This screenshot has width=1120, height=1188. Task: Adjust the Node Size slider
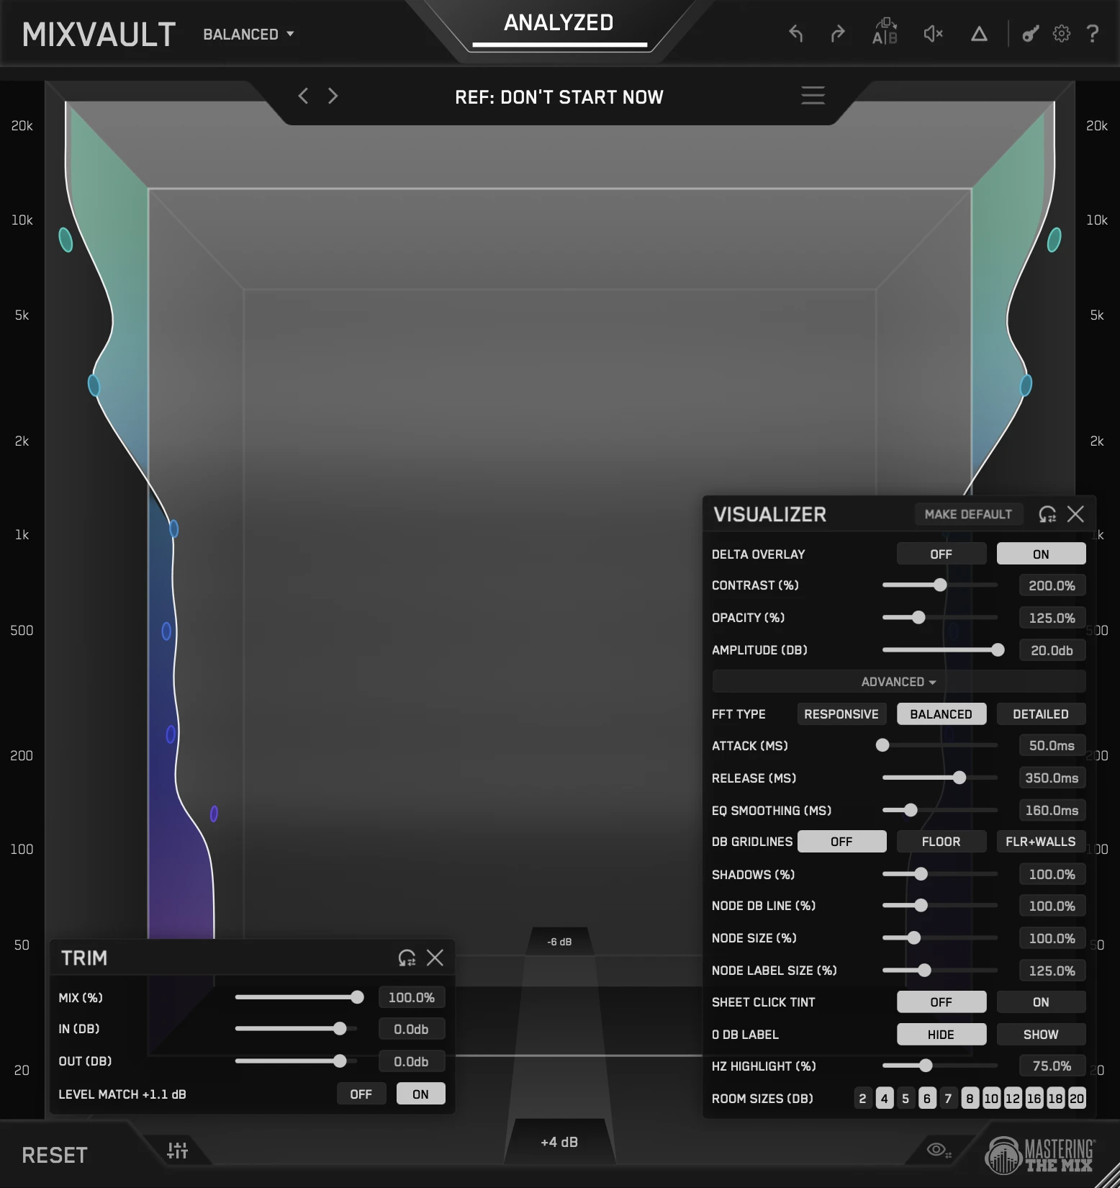[940, 938]
